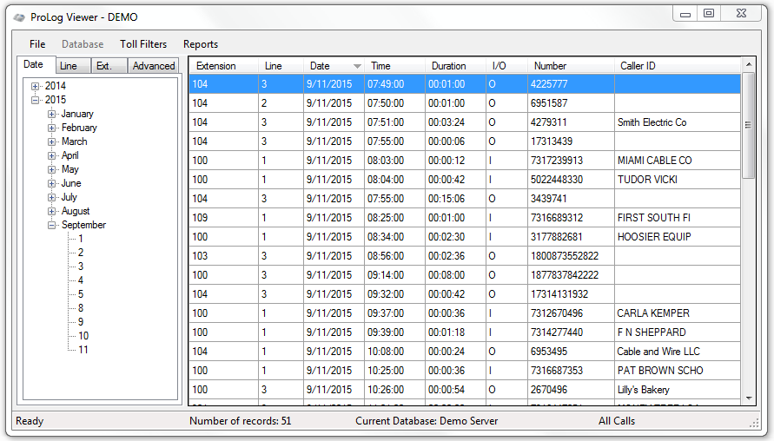Screen dimensions: 774x441
Task: Select the row with number 4225777
Action: [x=465, y=84]
